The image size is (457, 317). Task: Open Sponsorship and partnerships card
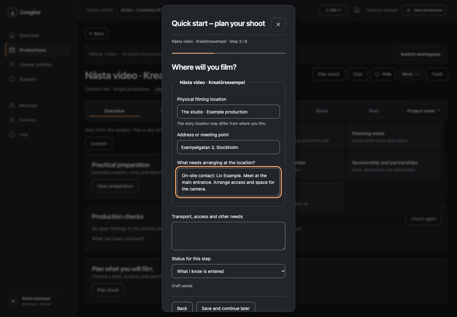tap(393, 166)
